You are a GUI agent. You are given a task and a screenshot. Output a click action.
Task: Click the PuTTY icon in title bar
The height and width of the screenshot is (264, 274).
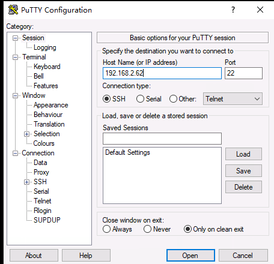(x=13, y=10)
